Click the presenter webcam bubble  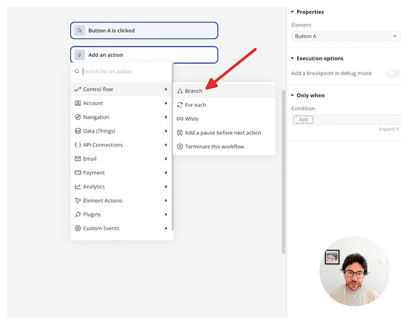point(355,271)
